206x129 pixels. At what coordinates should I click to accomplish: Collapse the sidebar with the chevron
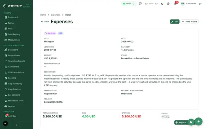(x=17, y=125)
